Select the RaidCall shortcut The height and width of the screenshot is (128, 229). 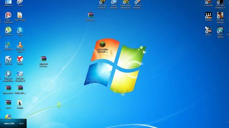coord(8,60)
